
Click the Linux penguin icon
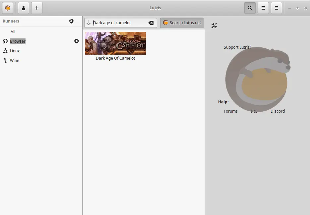coord(5,51)
